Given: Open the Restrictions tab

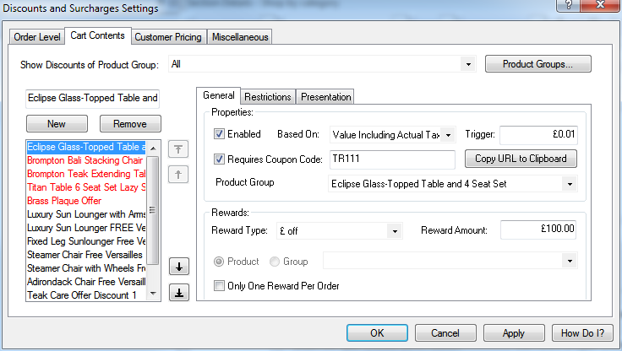Looking at the screenshot, I should coord(269,97).
